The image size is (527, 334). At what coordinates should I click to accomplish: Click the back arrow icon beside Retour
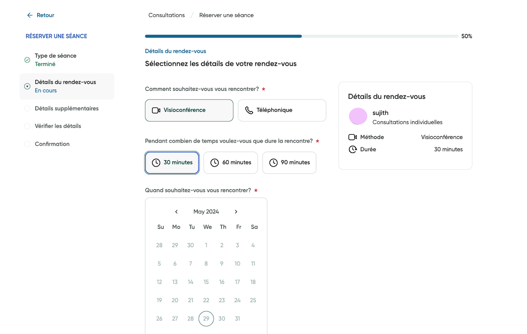pyautogui.click(x=30, y=15)
